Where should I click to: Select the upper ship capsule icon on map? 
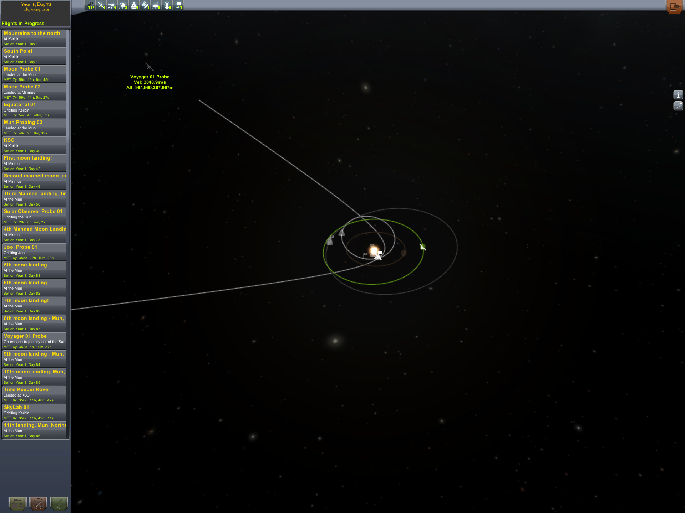point(342,233)
